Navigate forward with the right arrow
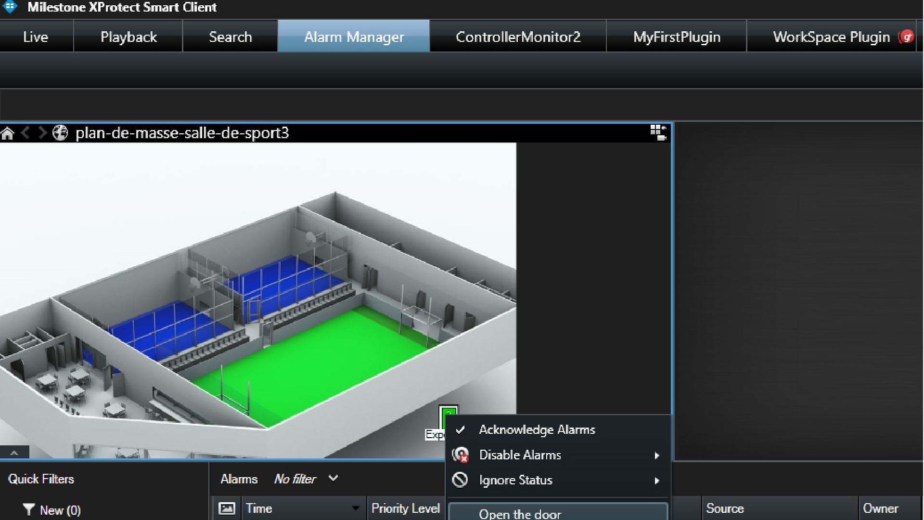 click(43, 133)
